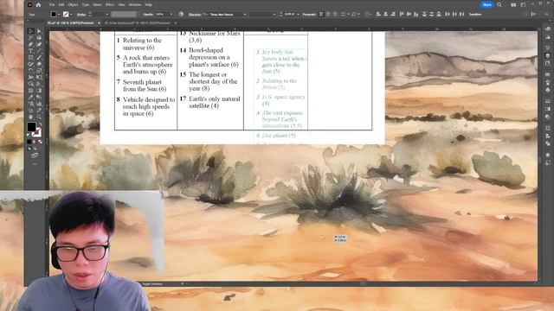Select the Direct Selection tool
The image size is (554, 311).
coord(39,31)
